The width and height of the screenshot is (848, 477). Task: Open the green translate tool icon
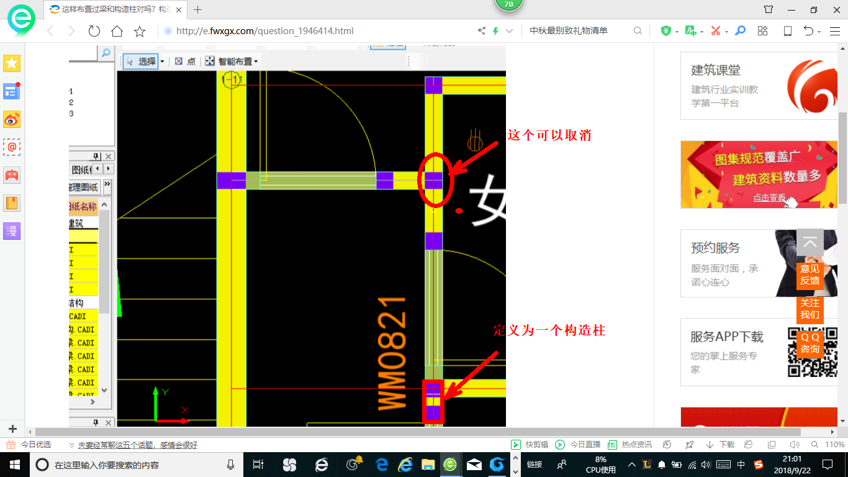click(690, 31)
